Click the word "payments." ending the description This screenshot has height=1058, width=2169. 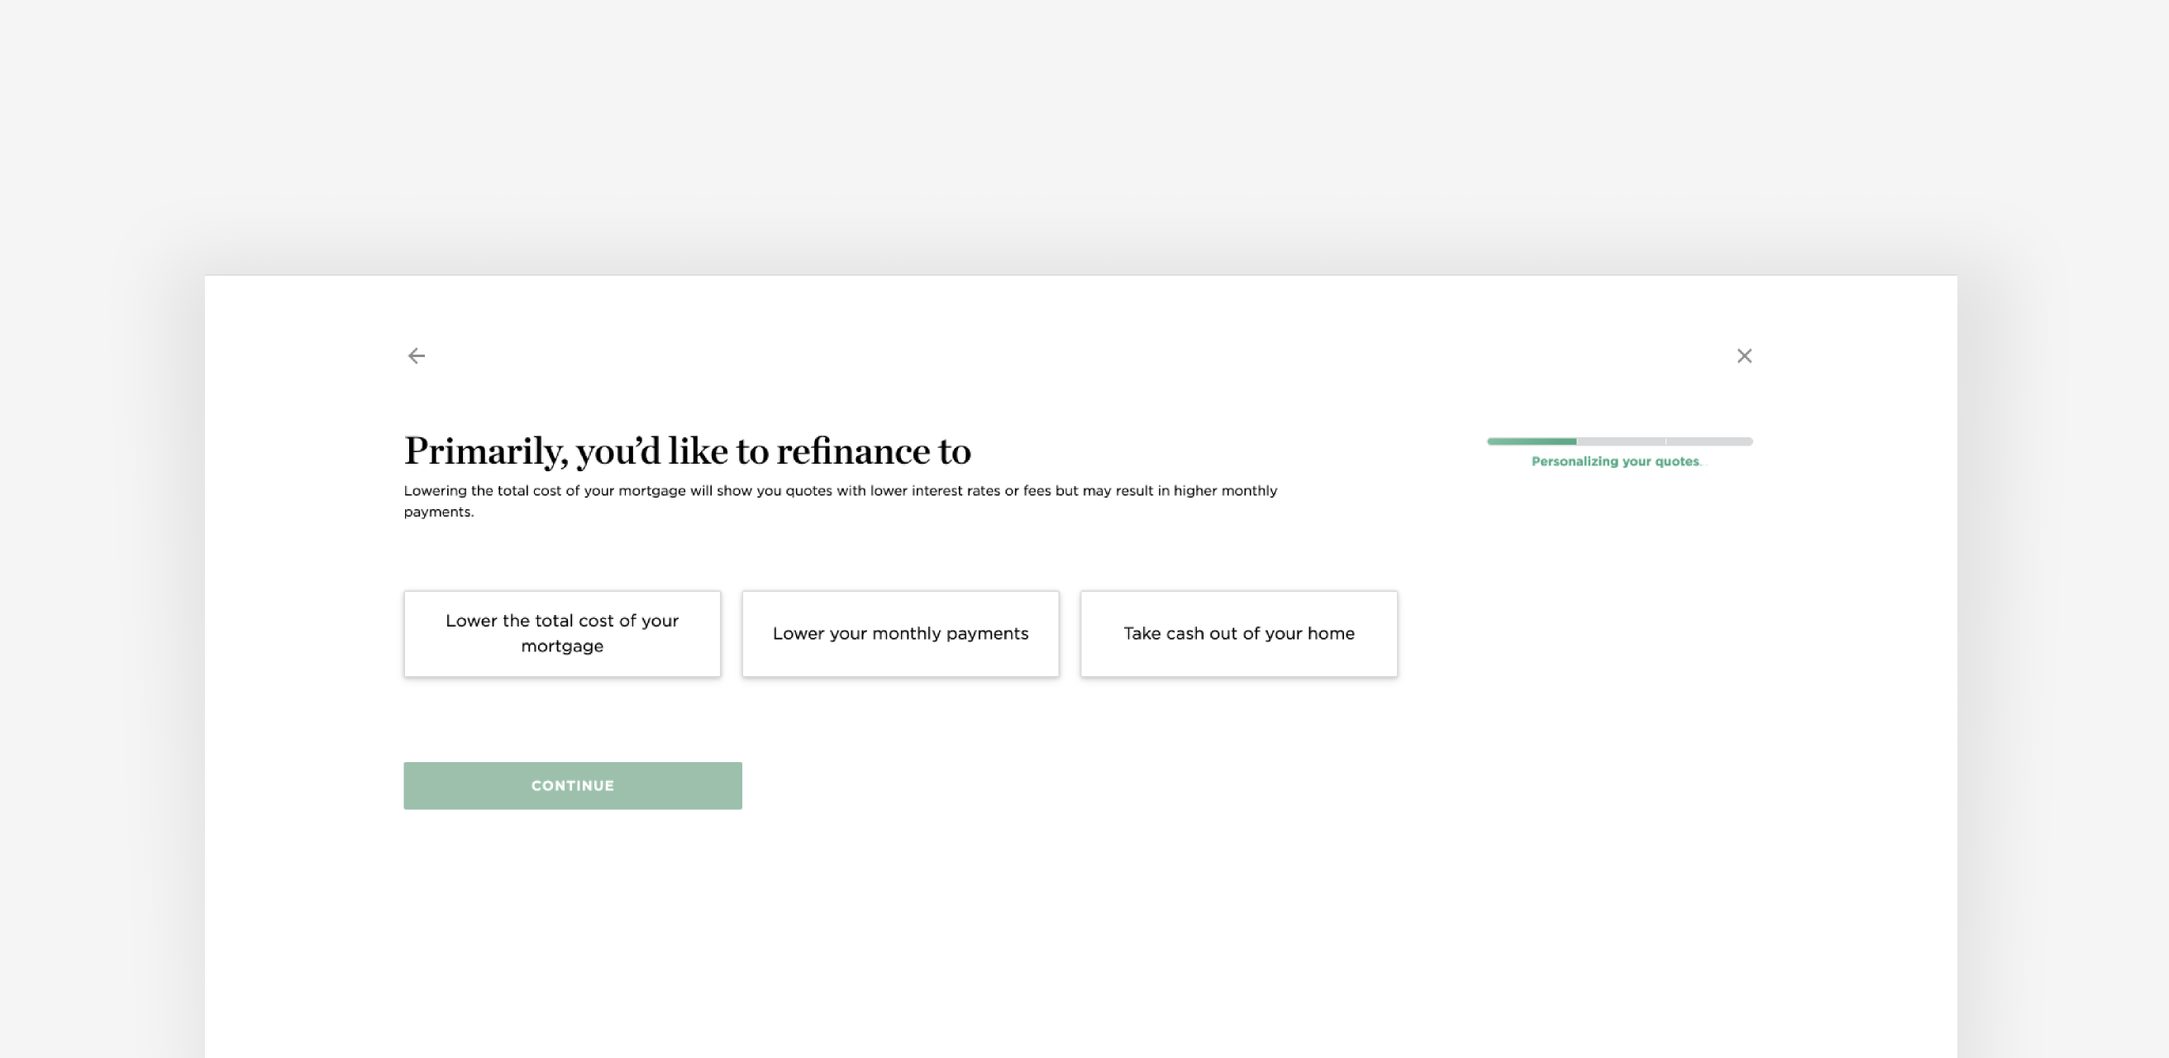point(439,512)
